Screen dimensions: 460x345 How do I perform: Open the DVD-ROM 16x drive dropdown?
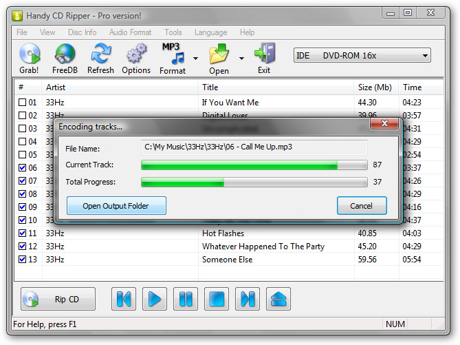(362, 55)
